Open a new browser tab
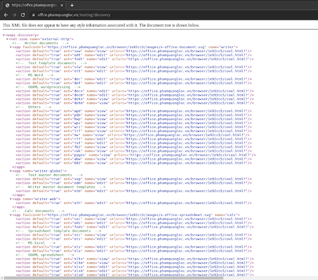Image resolution: width=318 pixels, height=280 pixels. (72, 5)
